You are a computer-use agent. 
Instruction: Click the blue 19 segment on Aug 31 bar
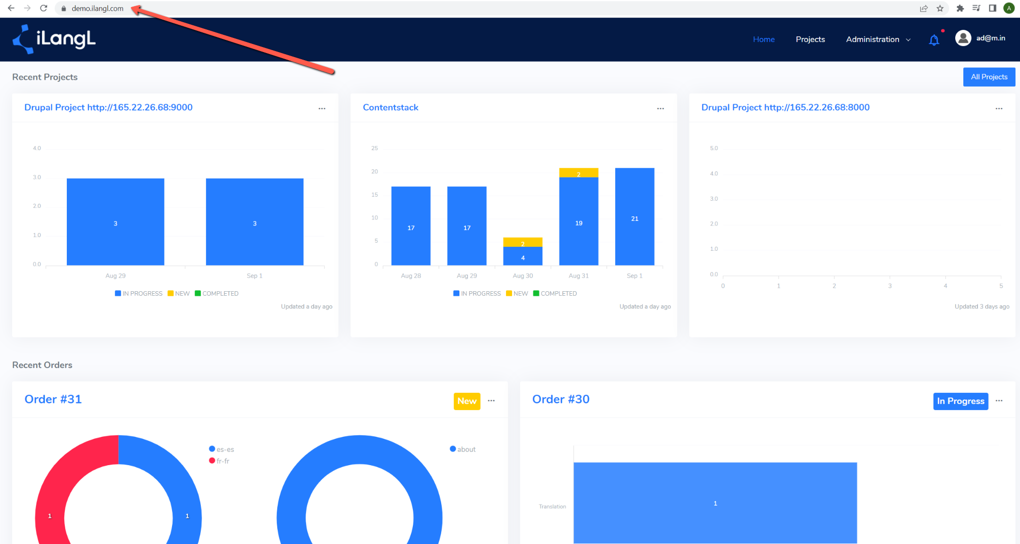pyautogui.click(x=578, y=221)
